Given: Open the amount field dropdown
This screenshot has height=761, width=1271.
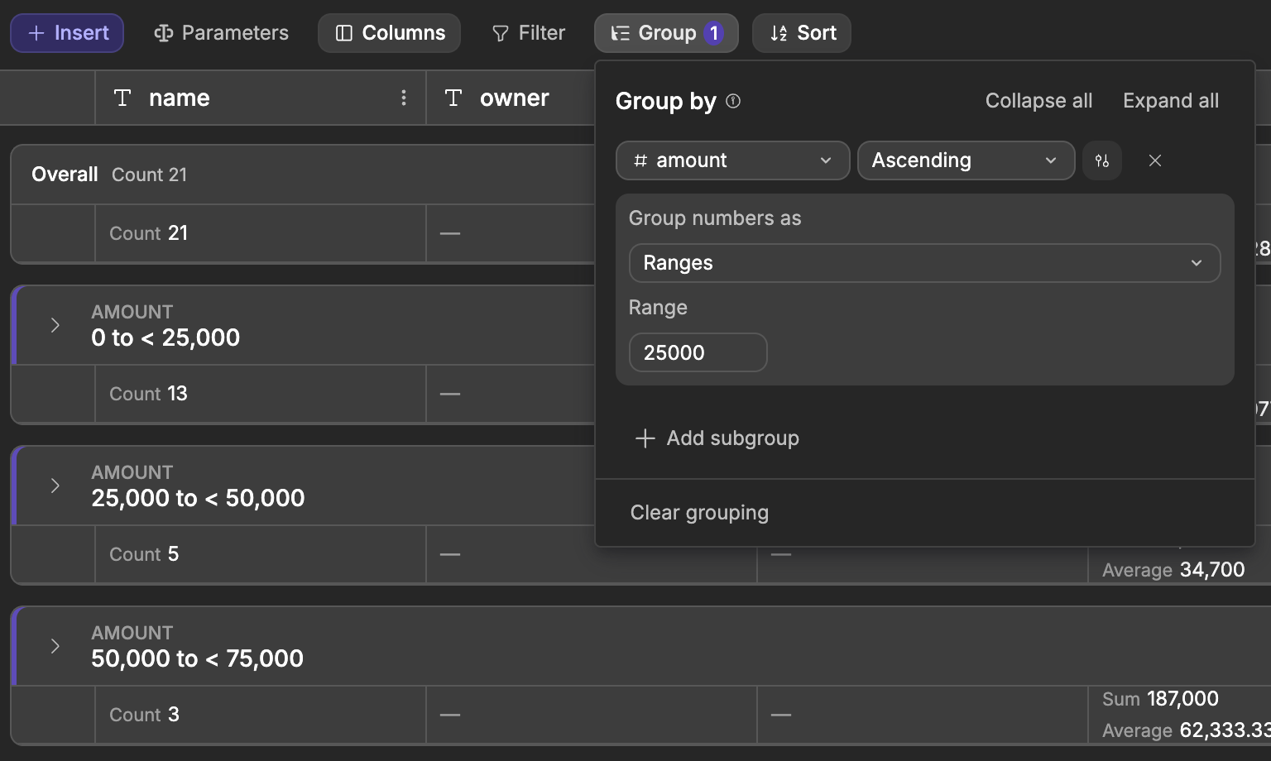Looking at the screenshot, I should point(732,160).
